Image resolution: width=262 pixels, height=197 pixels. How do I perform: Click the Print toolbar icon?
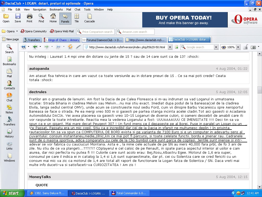tap(29, 18)
